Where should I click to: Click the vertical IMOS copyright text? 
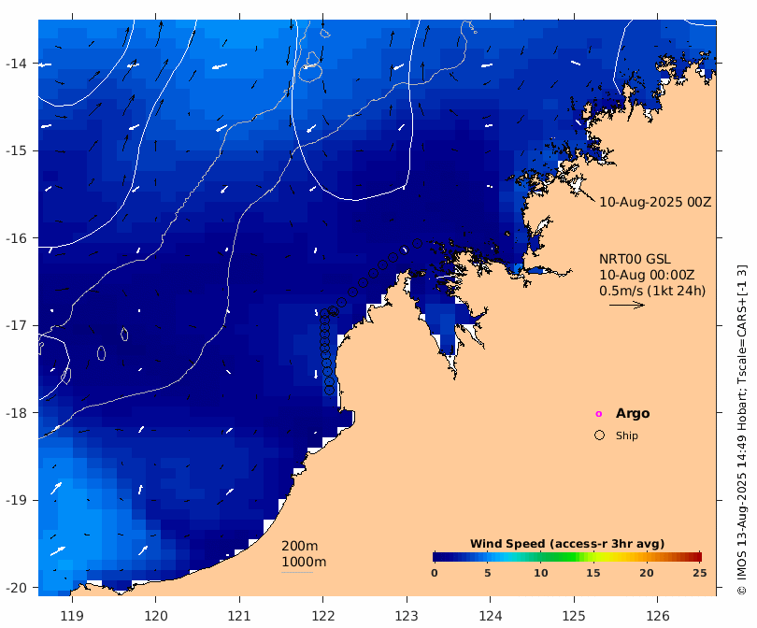point(742,430)
